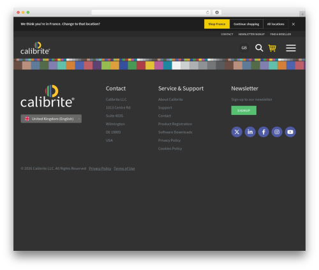319x270 pixels.
Task: Click 'Wilmington' address line
Action: tap(115, 124)
